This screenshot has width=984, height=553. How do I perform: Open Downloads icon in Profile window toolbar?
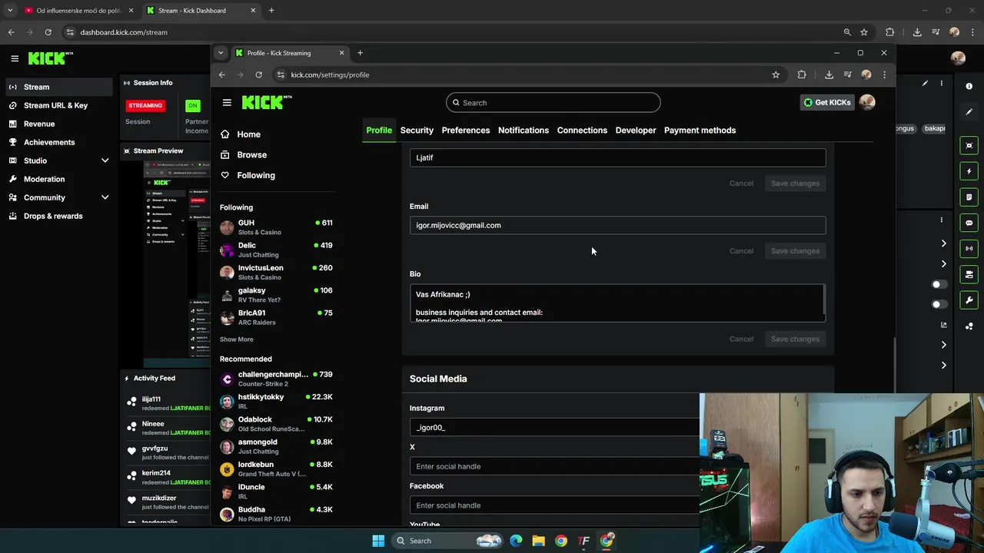pos(829,75)
